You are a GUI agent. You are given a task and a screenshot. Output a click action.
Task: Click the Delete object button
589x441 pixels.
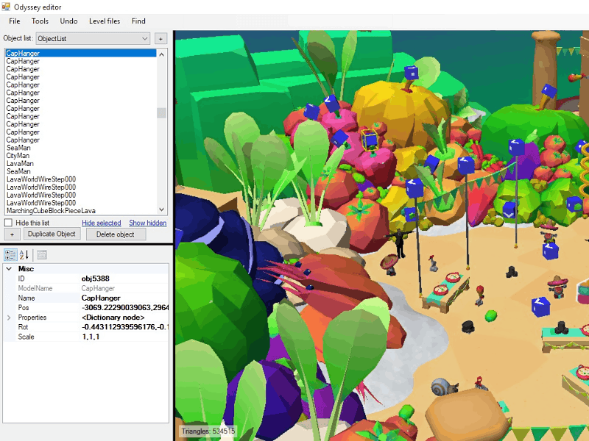116,234
